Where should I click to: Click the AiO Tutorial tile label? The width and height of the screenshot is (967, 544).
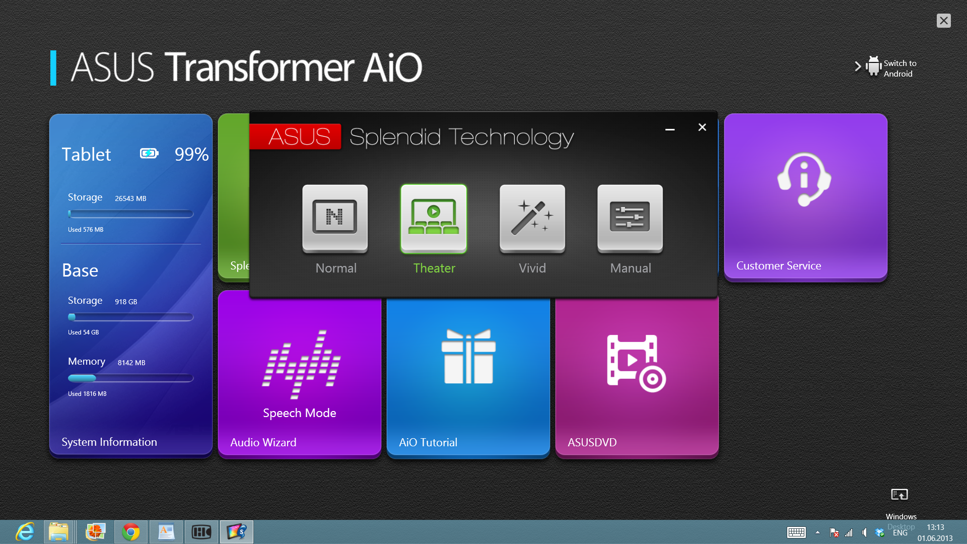428,442
